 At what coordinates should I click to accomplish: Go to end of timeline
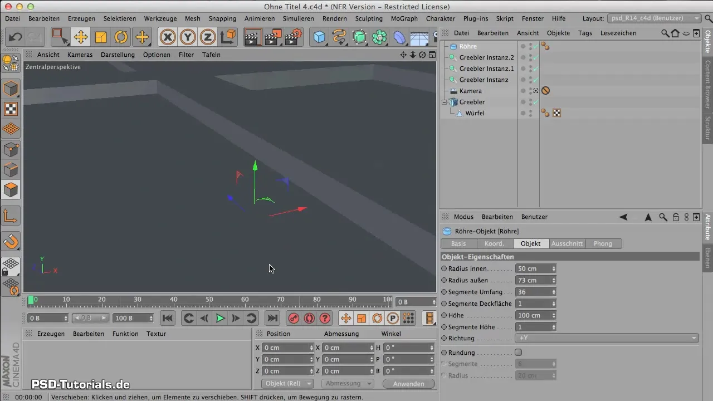(272, 318)
